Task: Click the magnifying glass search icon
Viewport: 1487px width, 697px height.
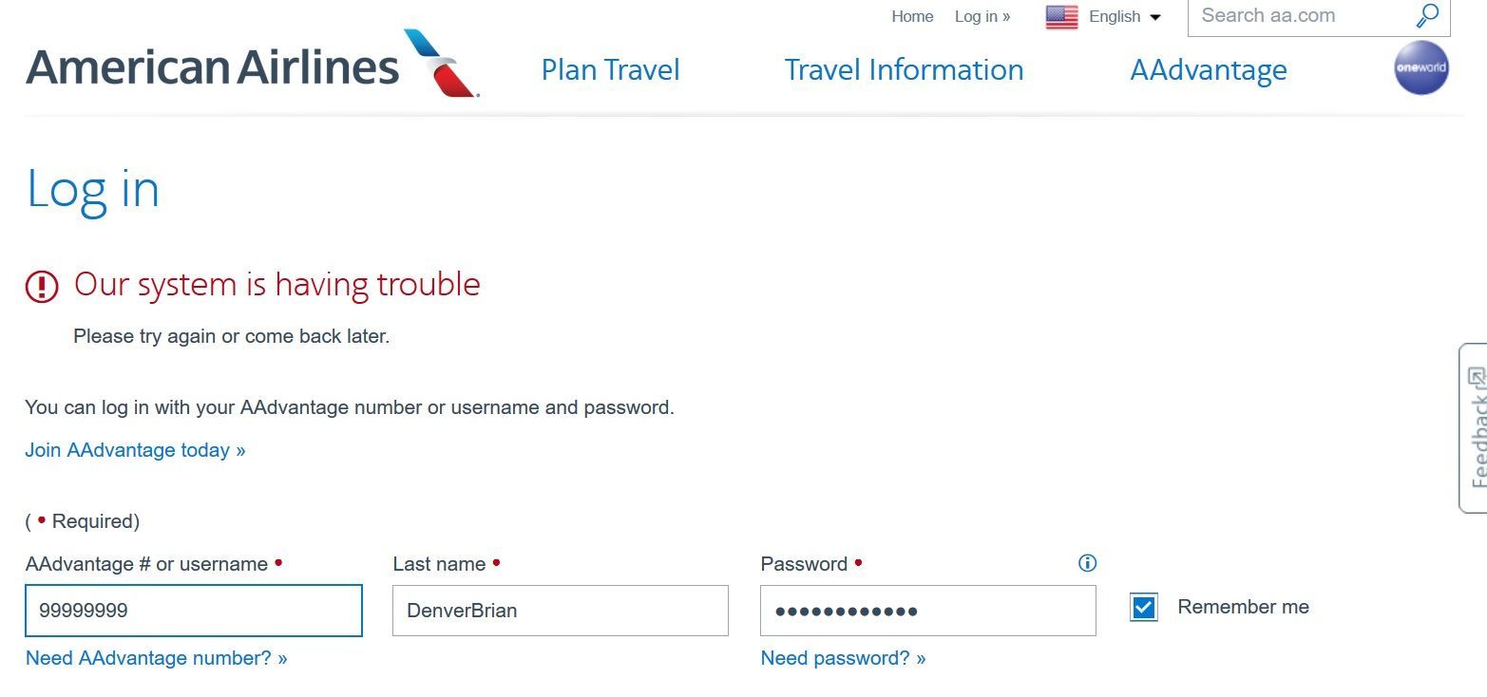Action: [1427, 16]
